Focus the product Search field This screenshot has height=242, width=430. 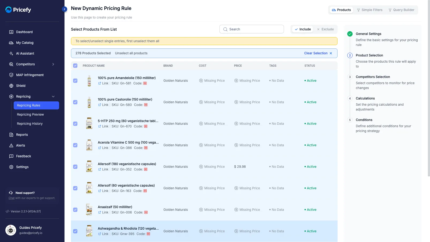(x=252, y=29)
